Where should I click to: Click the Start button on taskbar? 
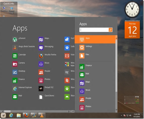pyautogui.click(x=3, y=115)
